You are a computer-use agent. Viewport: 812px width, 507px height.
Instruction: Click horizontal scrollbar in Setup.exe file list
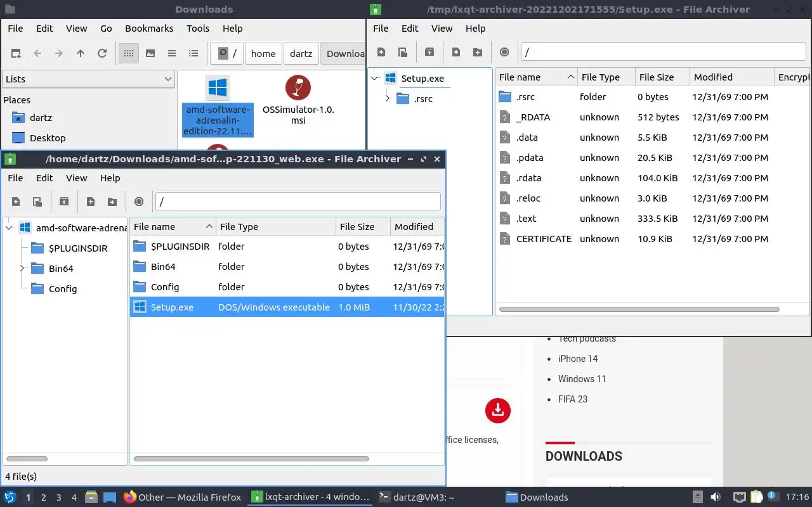pyautogui.click(x=639, y=309)
